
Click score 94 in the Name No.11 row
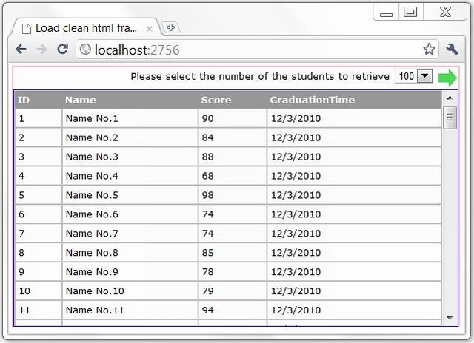click(x=233, y=310)
